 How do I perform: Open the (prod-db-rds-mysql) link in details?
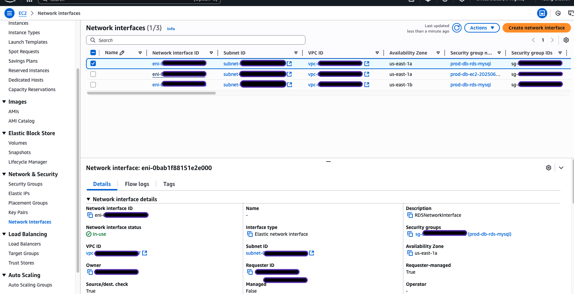click(x=490, y=234)
